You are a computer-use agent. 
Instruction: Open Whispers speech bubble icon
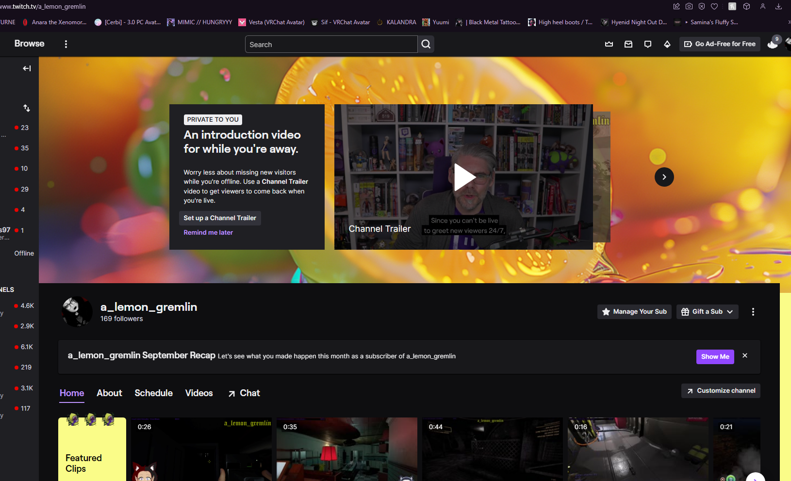pos(648,44)
